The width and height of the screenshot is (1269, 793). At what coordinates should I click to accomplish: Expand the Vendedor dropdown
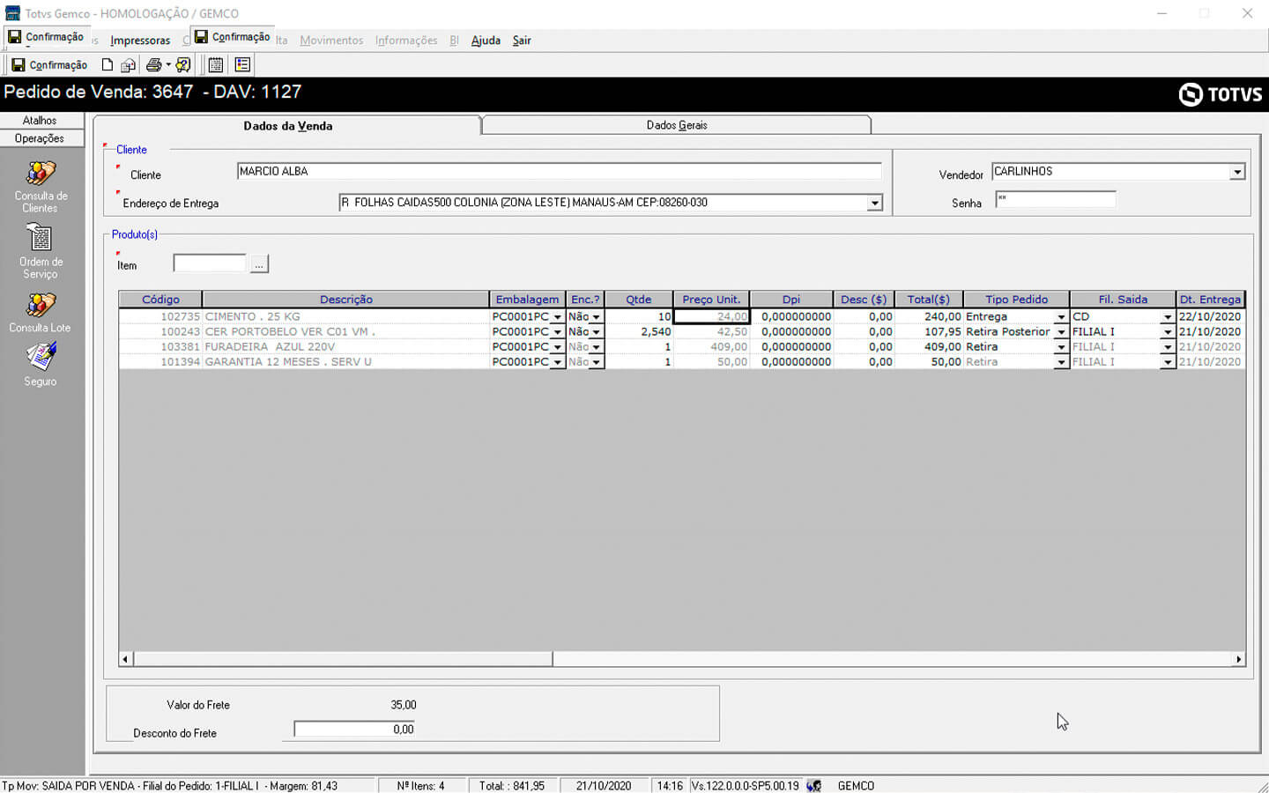coord(1237,173)
